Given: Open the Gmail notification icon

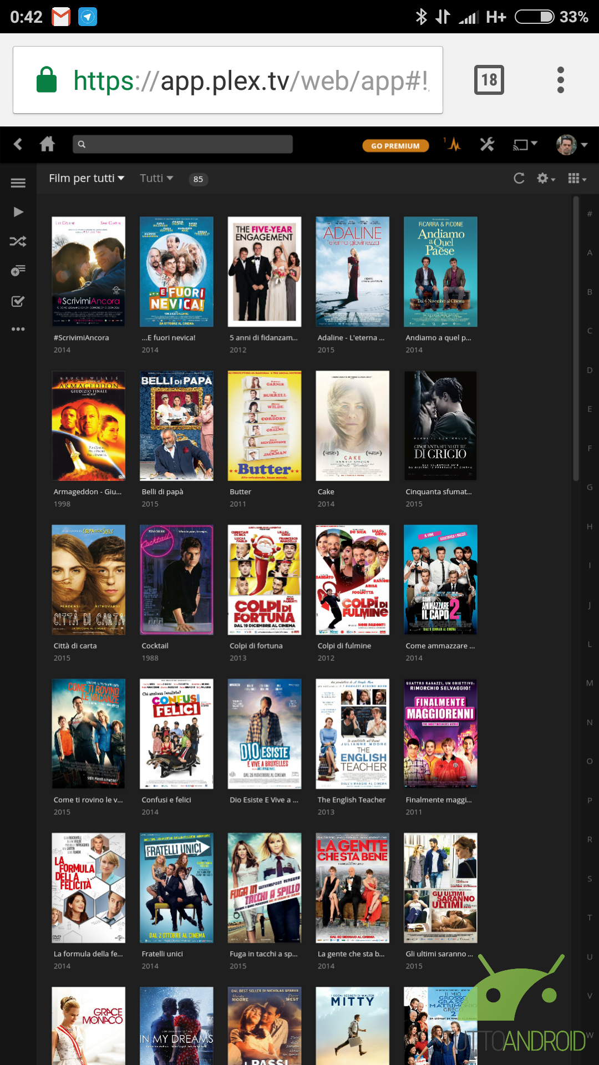Looking at the screenshot, I should coord(61,17).
